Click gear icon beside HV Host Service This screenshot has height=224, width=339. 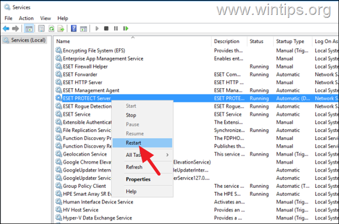pyautogui.click(x=59, y=210)
